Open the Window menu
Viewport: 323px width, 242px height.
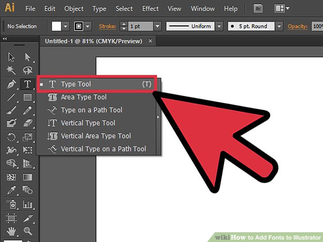tap(203, 9)
